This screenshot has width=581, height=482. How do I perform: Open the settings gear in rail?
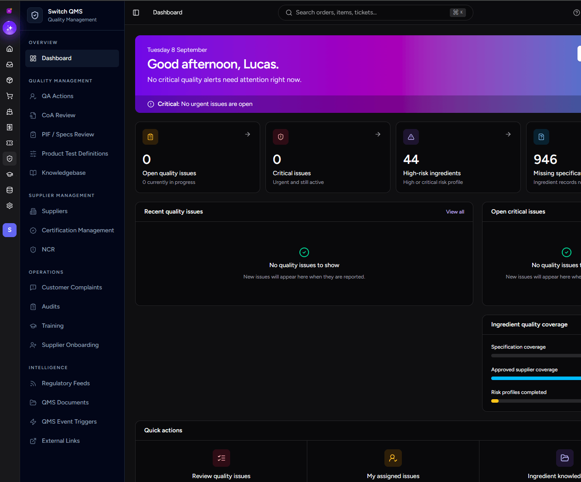pos(10,206)
